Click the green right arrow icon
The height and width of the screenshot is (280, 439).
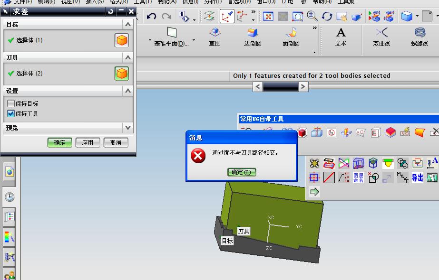pyautogui.click(x=314, y=192)
